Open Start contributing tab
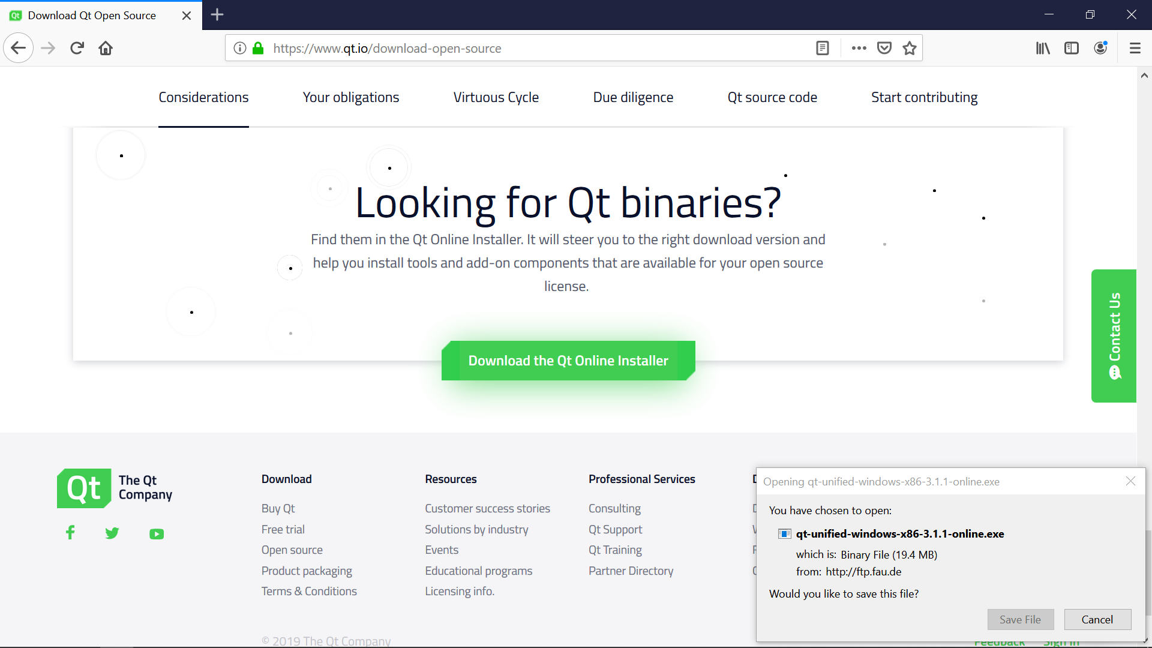Image resolution: width=1152 pixels, height=648 pixels. tap(924, 97)
